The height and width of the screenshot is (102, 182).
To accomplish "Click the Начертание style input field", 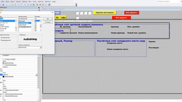I will [x=26, y=19].
